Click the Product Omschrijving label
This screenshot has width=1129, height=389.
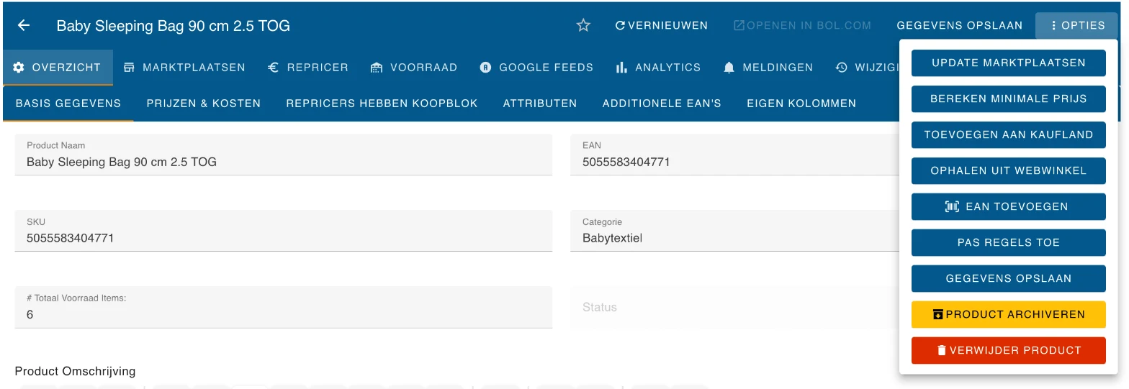point(75,371)
